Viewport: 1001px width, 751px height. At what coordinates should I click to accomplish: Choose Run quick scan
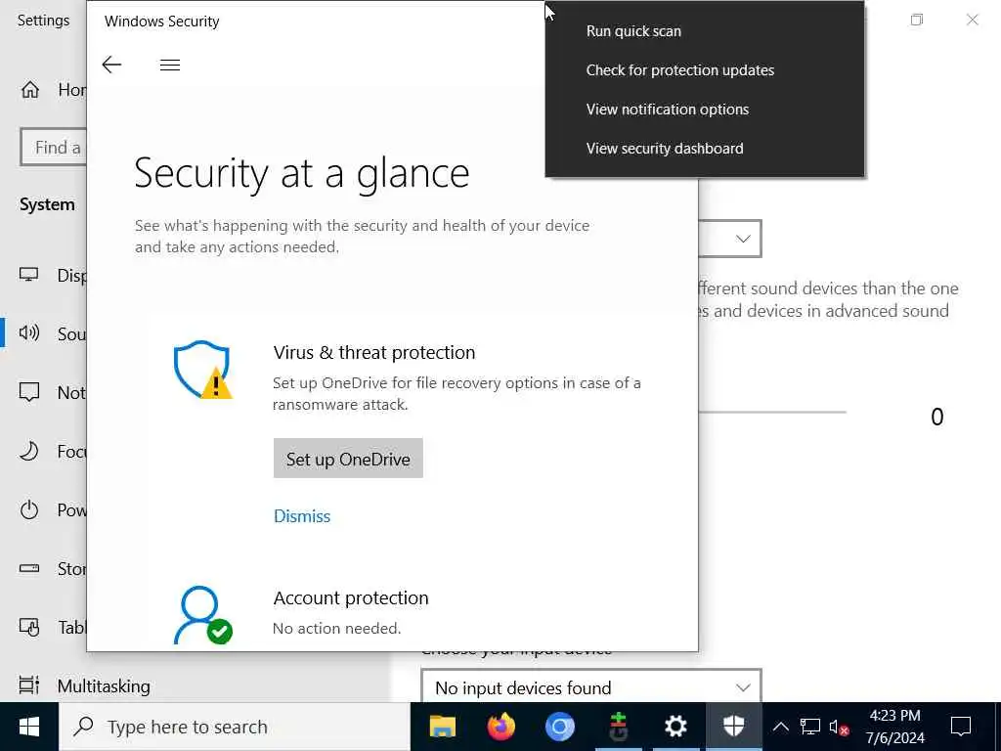[x=705, y=31]
